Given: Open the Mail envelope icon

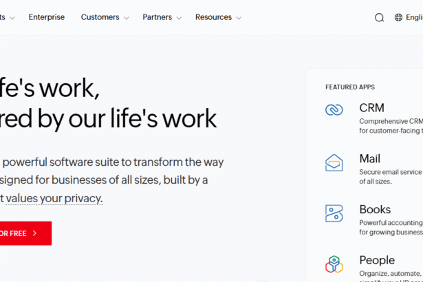Looking at the screenshot, I should click(334, 163).
